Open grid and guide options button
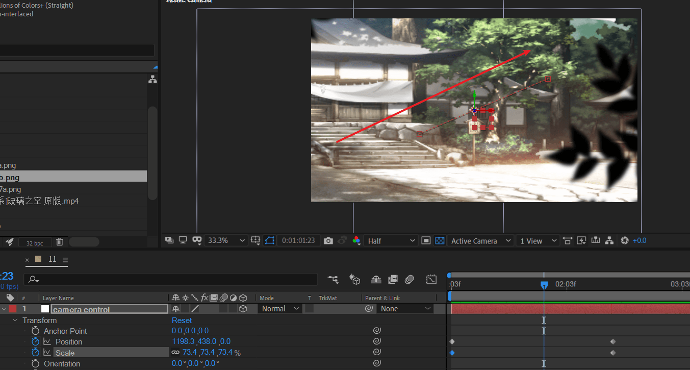690x370 pixels. tap(256, 240)
